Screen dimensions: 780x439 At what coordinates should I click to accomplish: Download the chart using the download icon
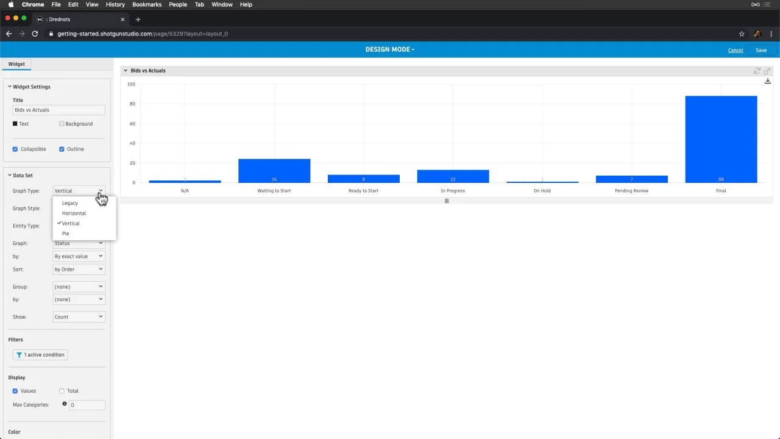[x=768, y=81]
